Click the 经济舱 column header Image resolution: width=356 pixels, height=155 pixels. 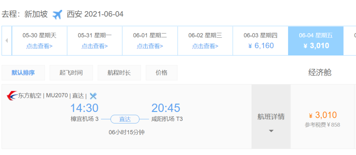click(320, 72)
